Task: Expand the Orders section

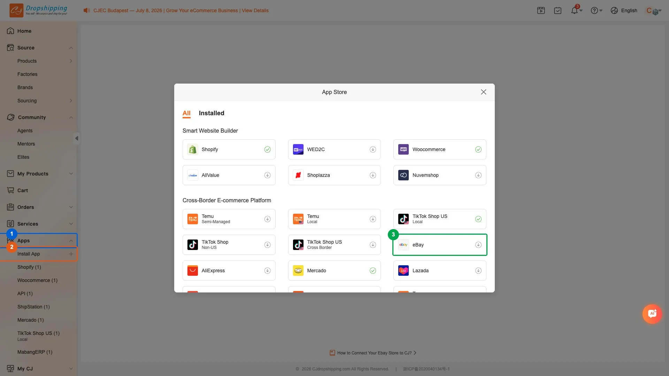Action: (x=71, y=207)
